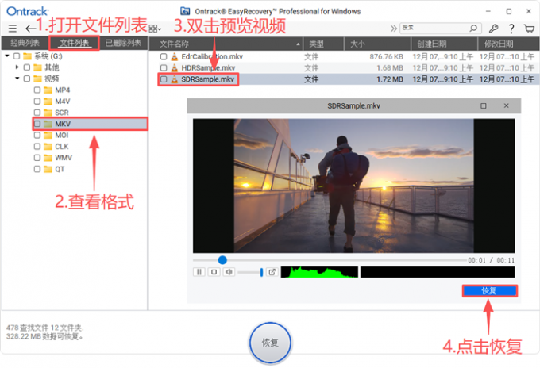Check the WMV folder checkbox

click(x=37, y=158)
